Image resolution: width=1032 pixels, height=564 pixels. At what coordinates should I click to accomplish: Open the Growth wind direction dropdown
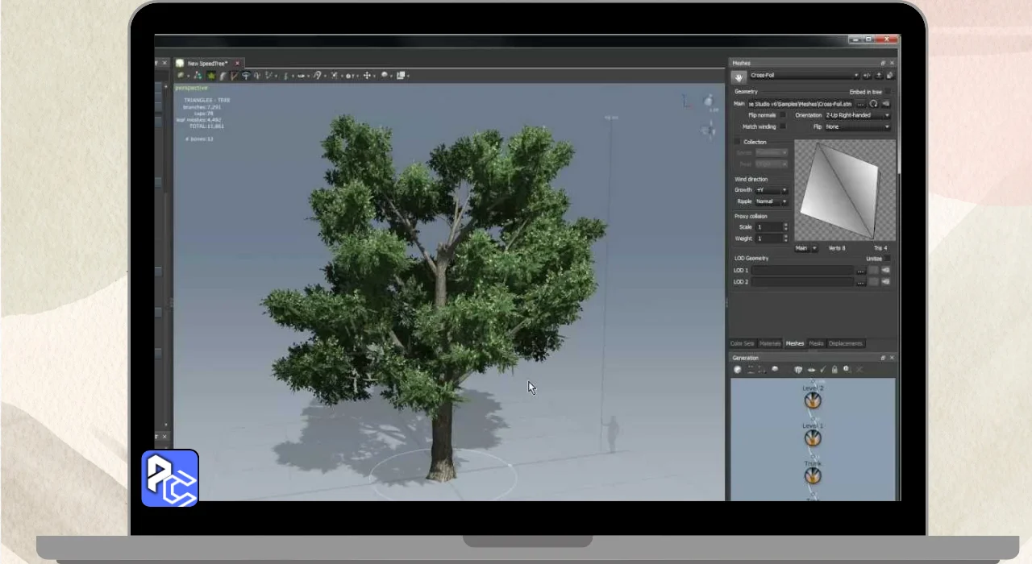coord(772,190)
